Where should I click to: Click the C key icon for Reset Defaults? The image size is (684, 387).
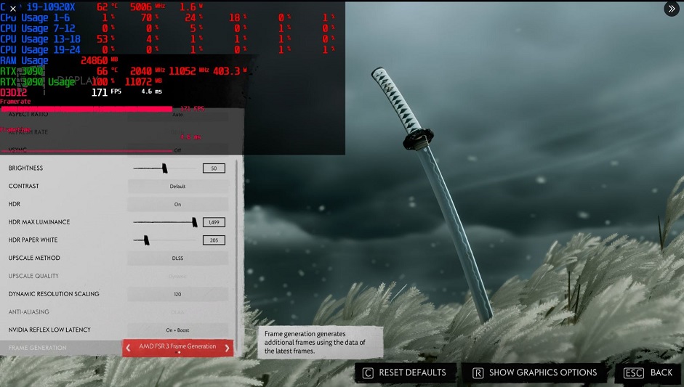pos(368,373)
